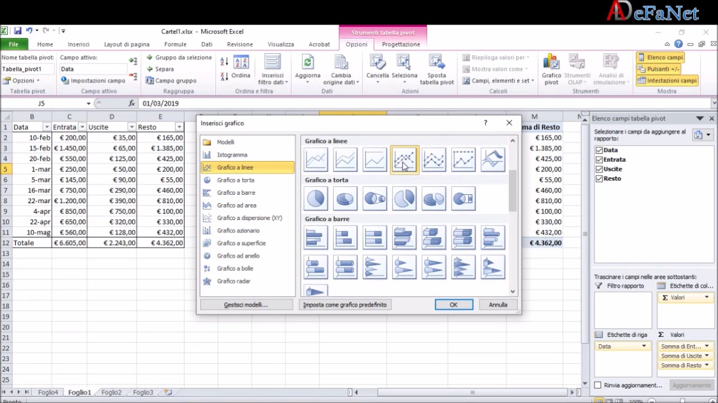This screenshot has width=718, height=403.
Task: Click Impostazioni campo button
Action: pyautogui.click(x=93, y=81)
